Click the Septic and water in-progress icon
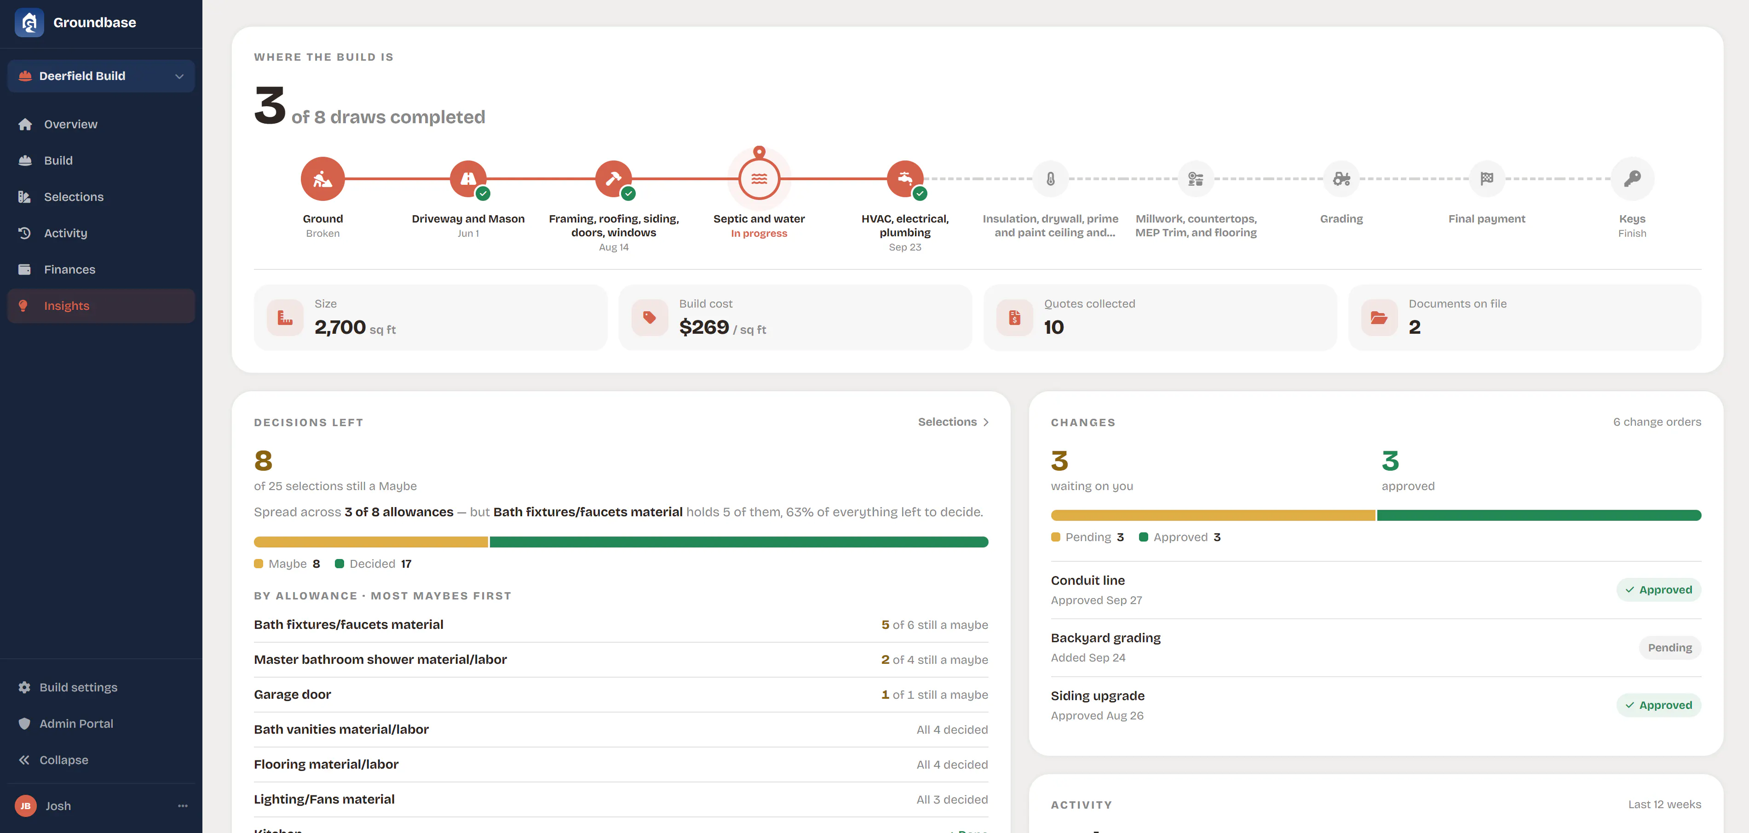The height and width of the screenshot is (833, 1749). (759, 179)
